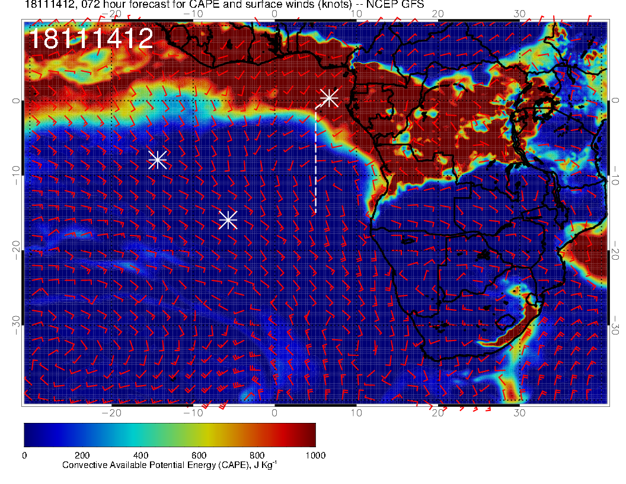Click the -20 latitude label on left axis

(x=15, y=250)
